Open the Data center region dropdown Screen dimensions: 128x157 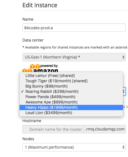click(x=74, y=57)
